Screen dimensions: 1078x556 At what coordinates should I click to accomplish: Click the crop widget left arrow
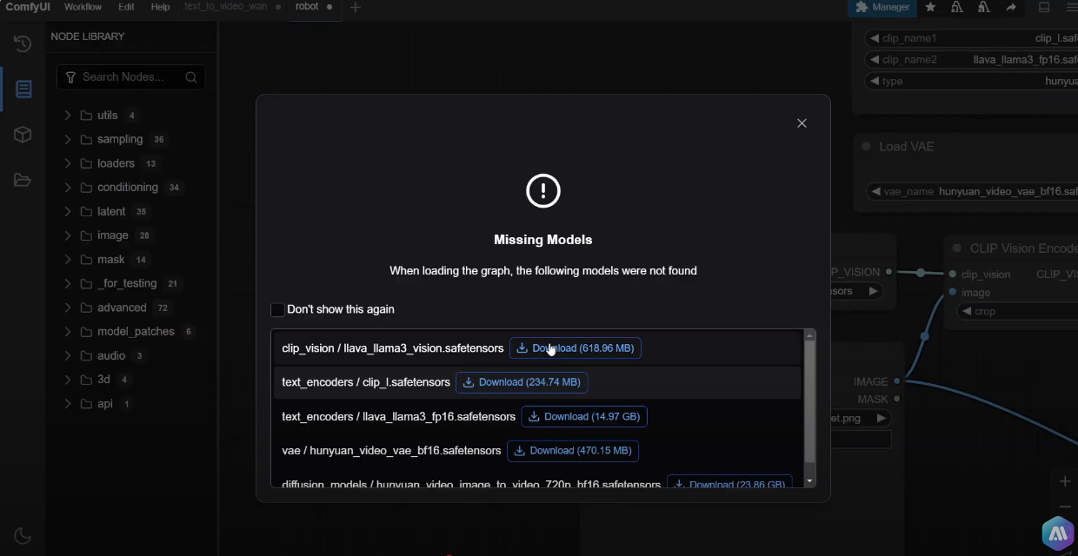[x=966, y=311]
